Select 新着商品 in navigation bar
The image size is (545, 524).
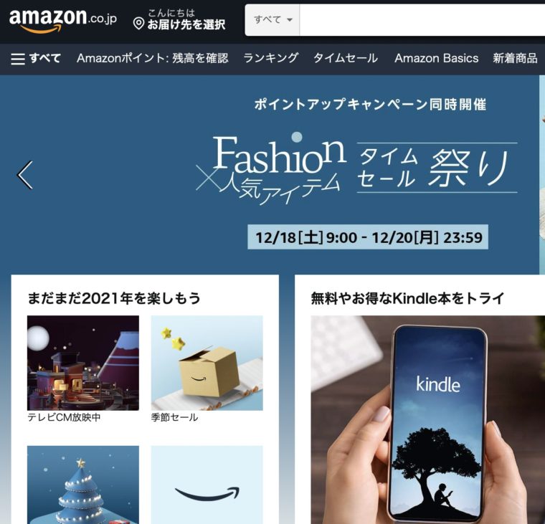coord(515,58)
